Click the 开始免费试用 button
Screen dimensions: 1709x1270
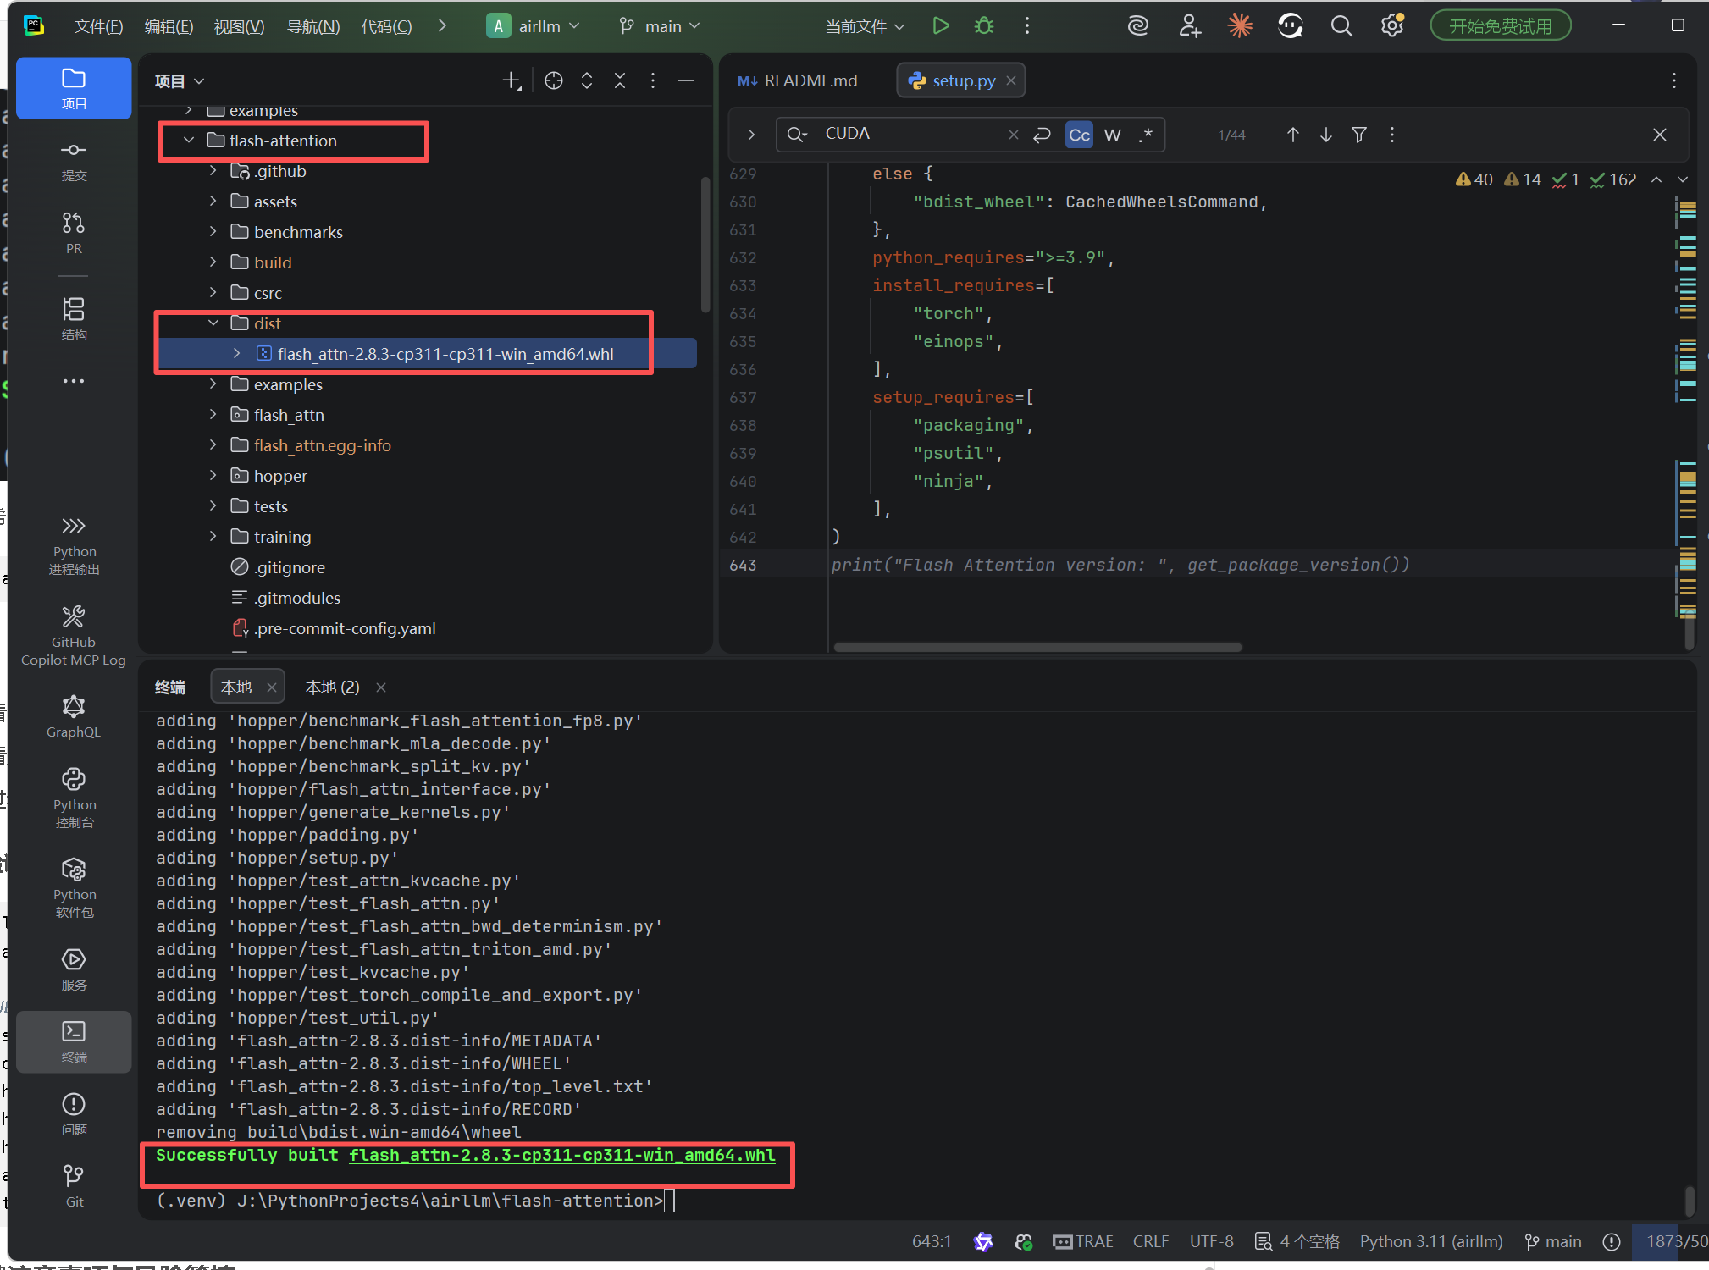click(1500, 26)
